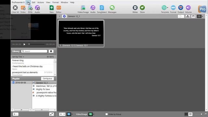The height and width of the screenshot is (117, 208).
Task: Click the Pro logo icon
Action: [202, 9]
